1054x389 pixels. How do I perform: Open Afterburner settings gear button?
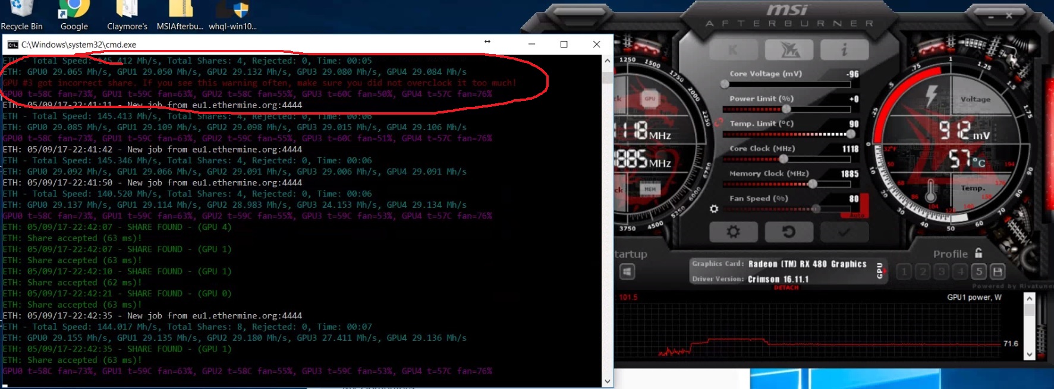pyautogui.click(x=734, y=232)
